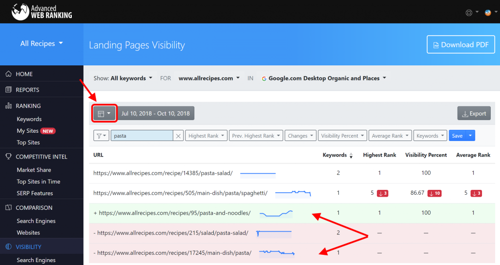
Task: Click the main-dish/pasta trend sparkline
Action: pos(277,253)
